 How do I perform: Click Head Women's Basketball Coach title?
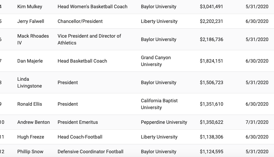(93, 6)
